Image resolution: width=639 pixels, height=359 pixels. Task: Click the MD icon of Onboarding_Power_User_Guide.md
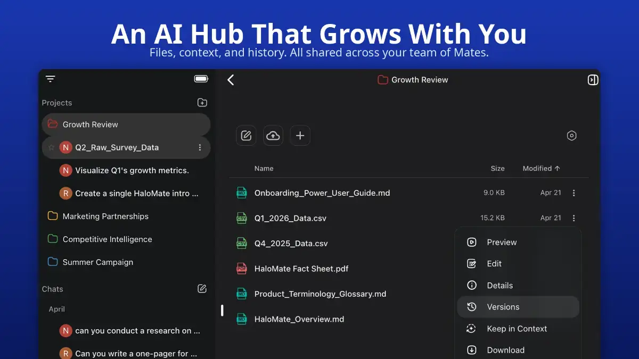(242, 193)
